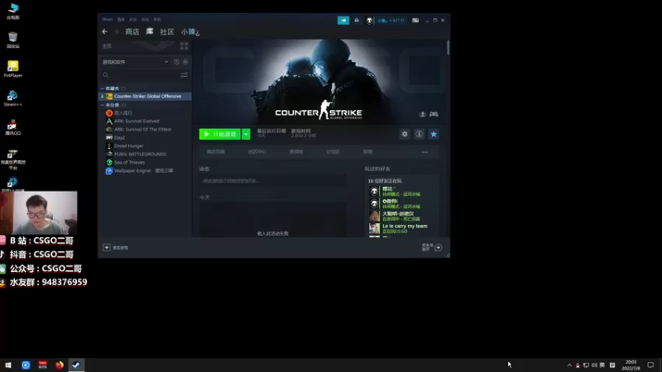Open the games and software filter dropdown
662x372 pixels.
(x=136, y=62)
